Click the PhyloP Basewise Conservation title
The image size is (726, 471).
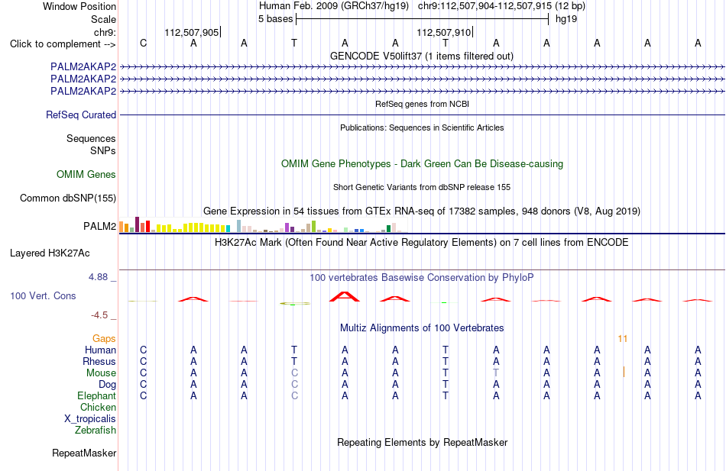click(x=422, y=278)
